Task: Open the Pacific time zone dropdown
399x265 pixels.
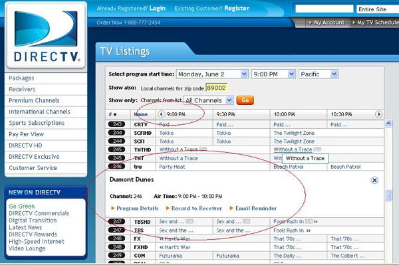Action: coord(319,74)
